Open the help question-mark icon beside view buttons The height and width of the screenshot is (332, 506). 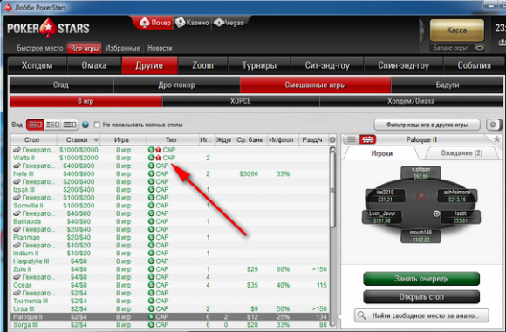(x=85, y=125)
